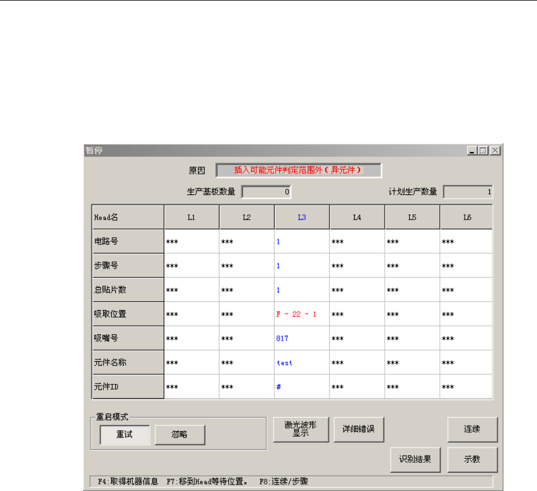
Task: Select the L6 head column header
Action: pos(466,217)
